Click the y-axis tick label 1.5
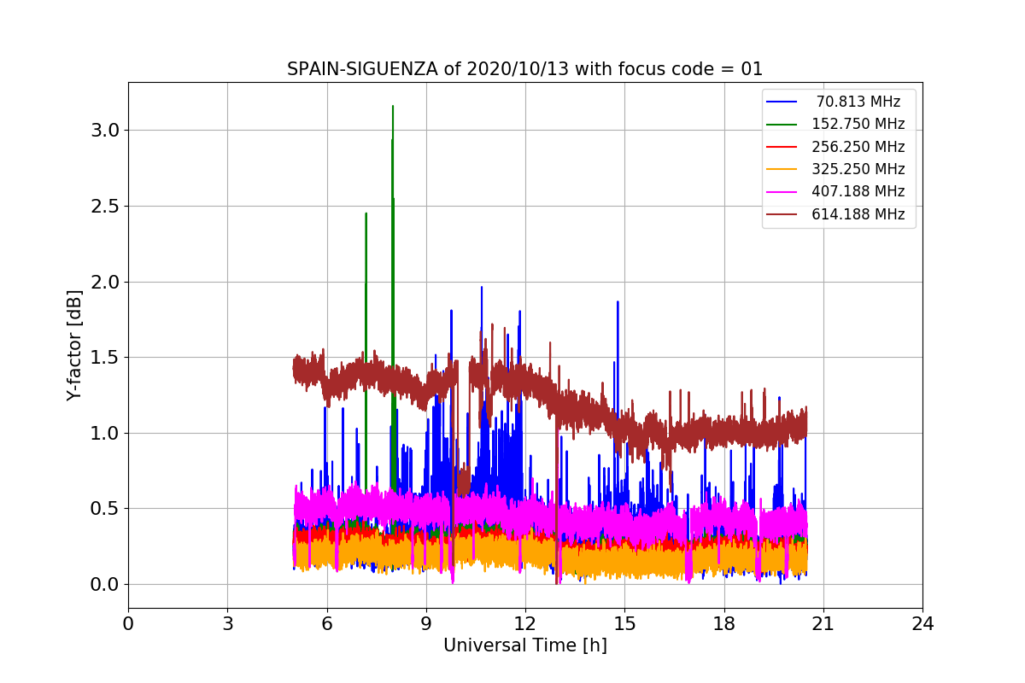The height and width of the screenshot is (683, 1025). (106, 358)
